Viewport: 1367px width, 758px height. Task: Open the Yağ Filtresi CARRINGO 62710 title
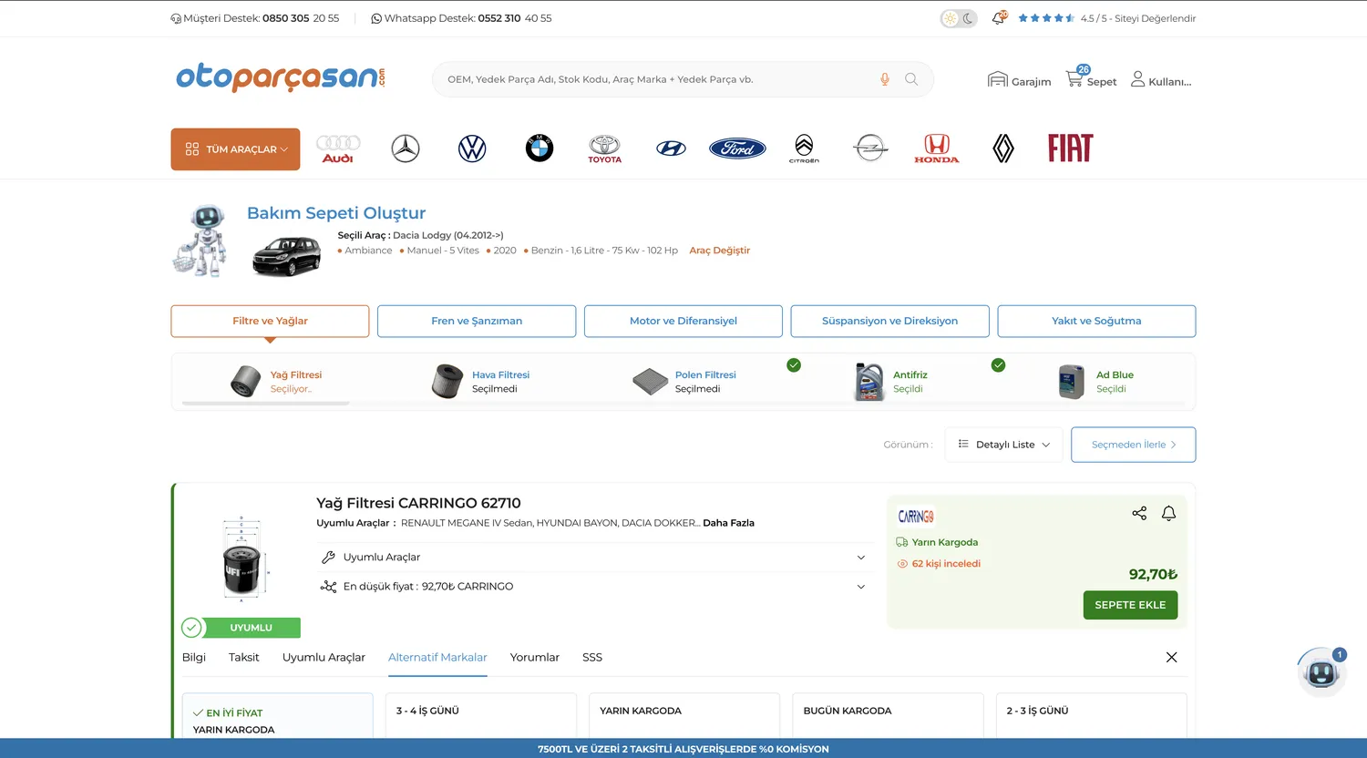418,503
